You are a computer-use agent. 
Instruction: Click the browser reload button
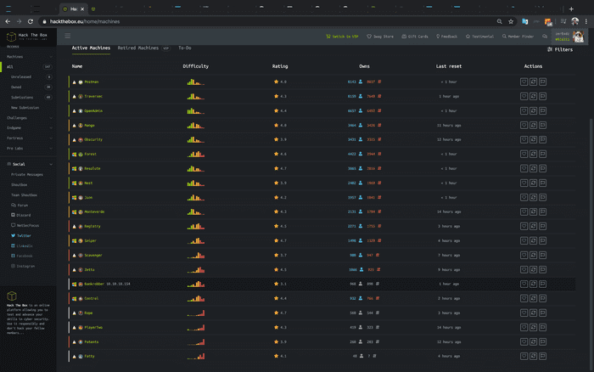(31, 21)
